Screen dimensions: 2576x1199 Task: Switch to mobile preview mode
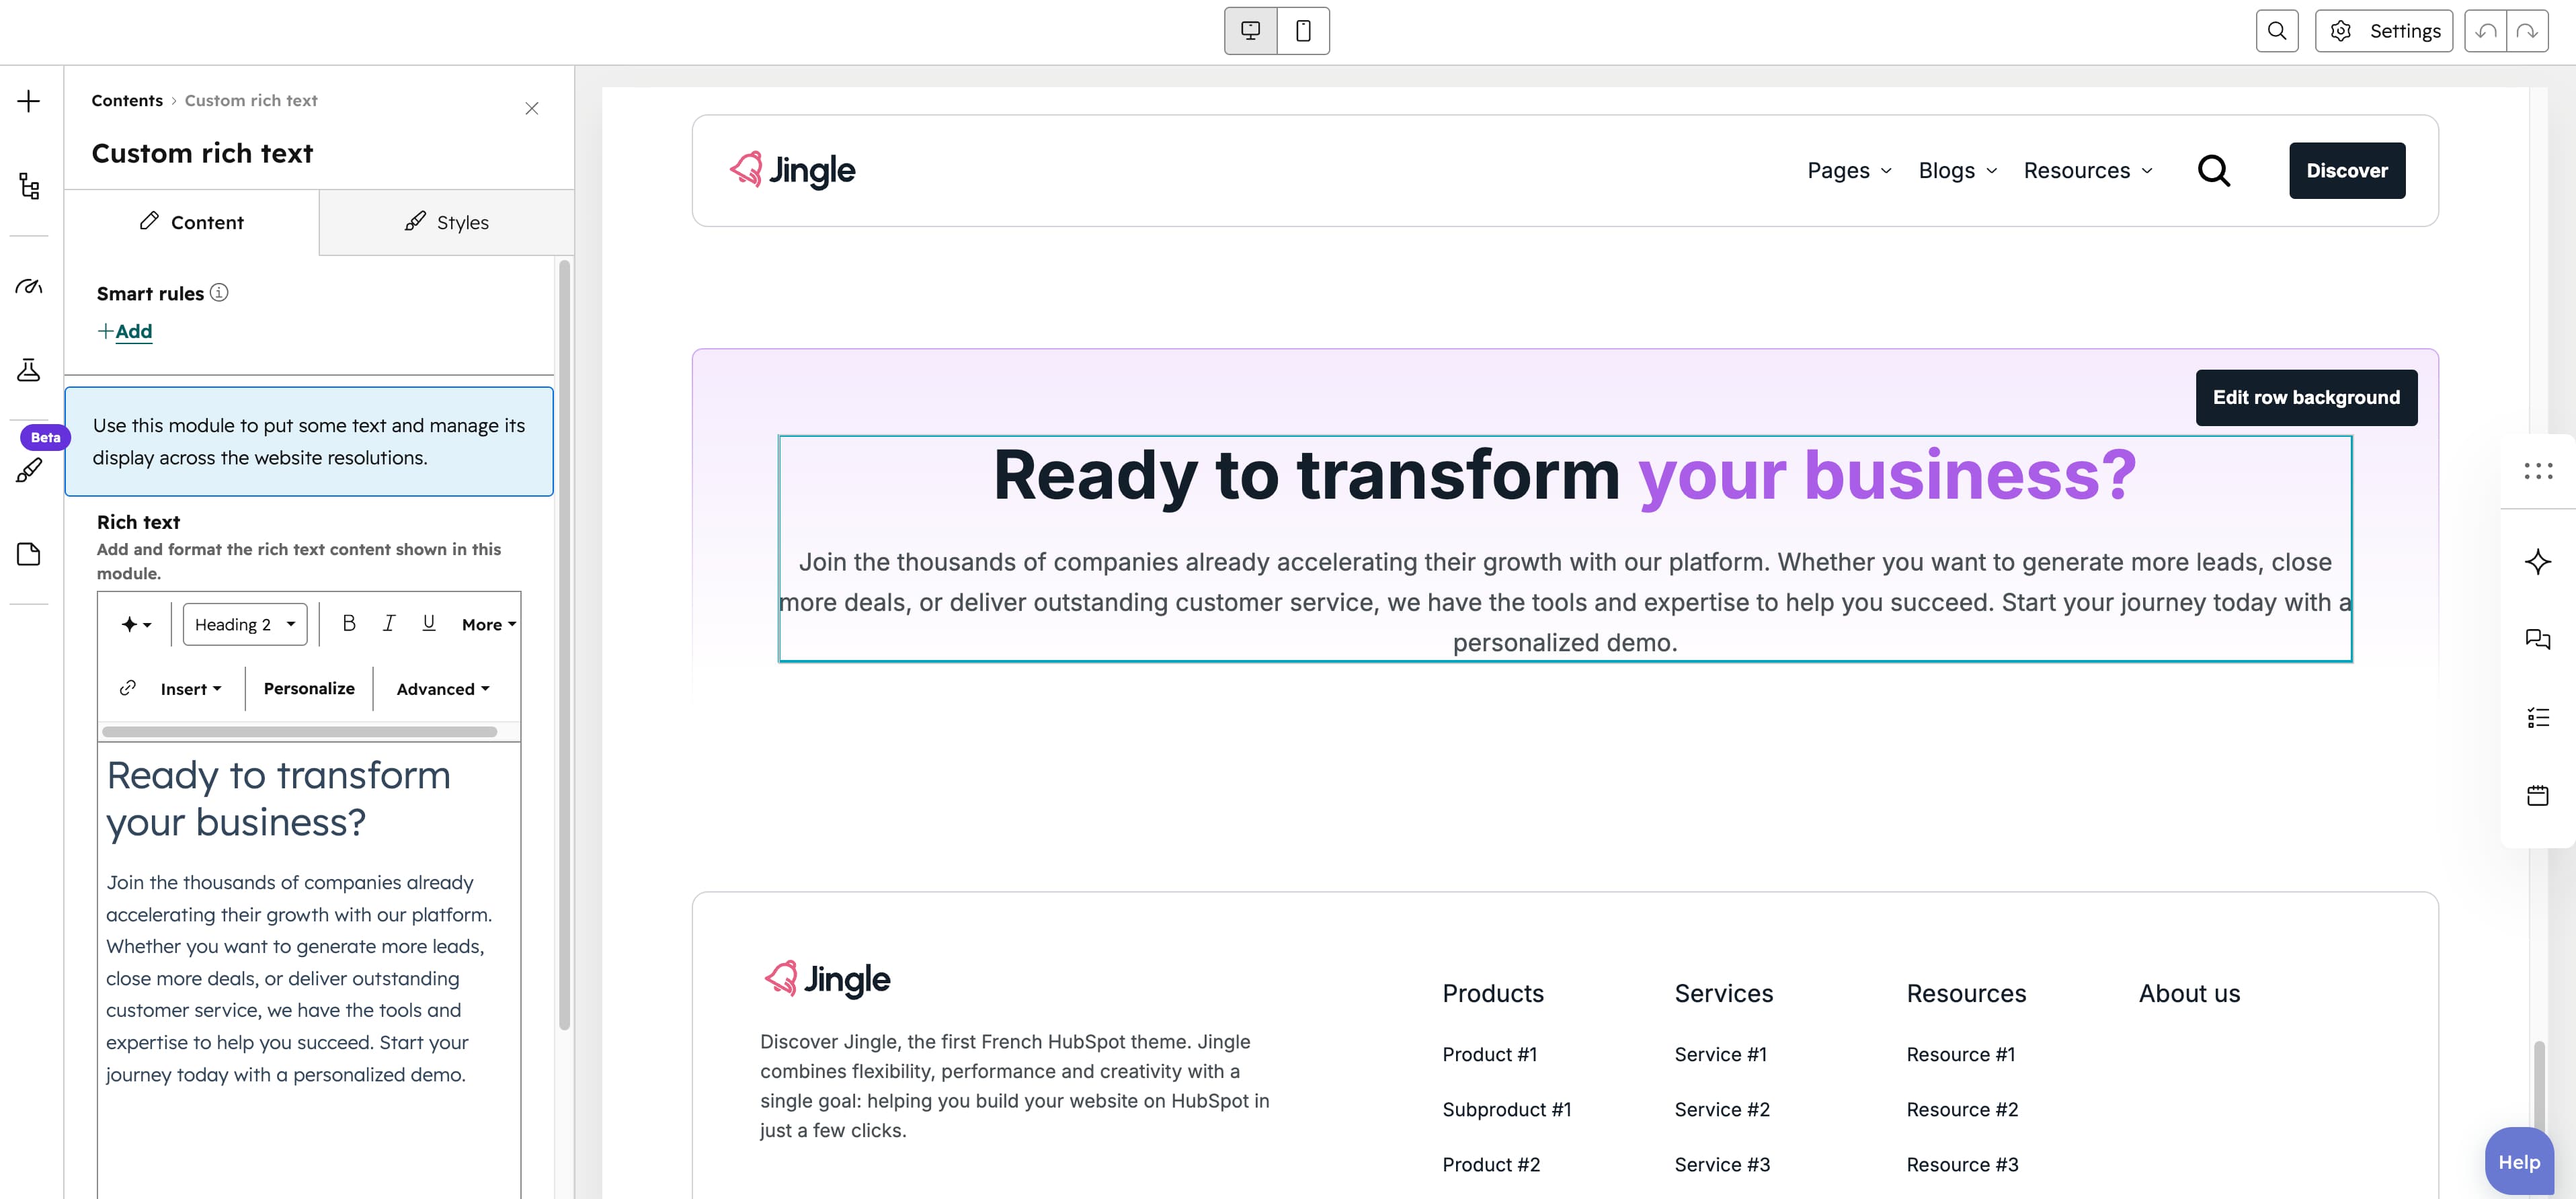click(x=1303, y=31)
